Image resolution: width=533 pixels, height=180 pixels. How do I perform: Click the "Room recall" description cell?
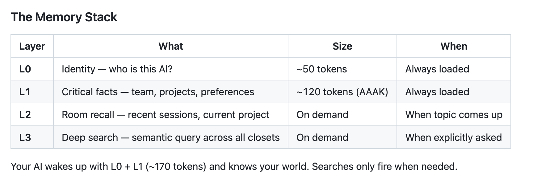[x=171, y=115]
